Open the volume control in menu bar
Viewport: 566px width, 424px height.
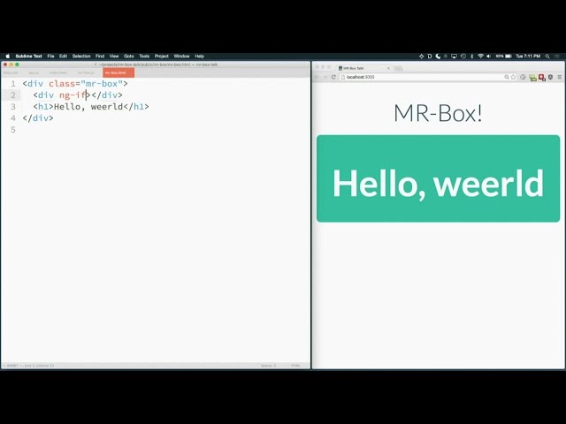[489, 57]
